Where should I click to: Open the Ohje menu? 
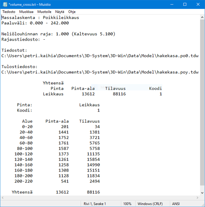tap(72, 11)
